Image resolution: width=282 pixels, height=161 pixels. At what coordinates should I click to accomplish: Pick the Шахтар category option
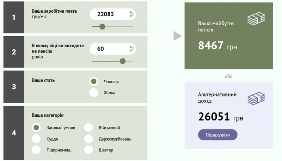click(88, 150)
